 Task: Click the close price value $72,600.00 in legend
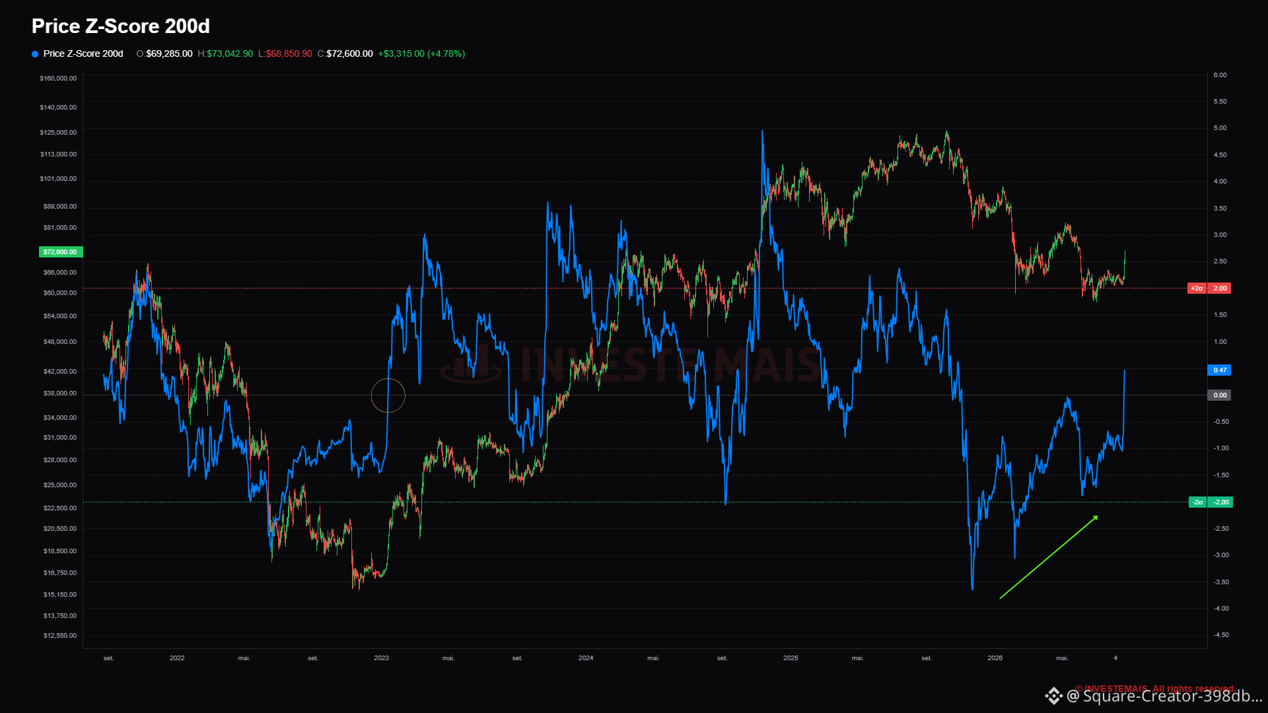pos(349,54)
